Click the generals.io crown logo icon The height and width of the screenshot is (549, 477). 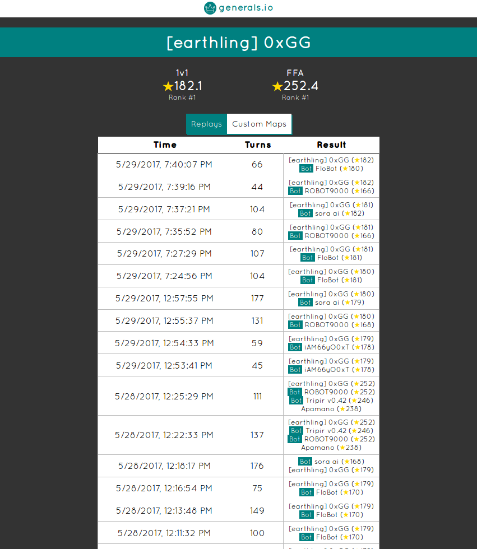(x=210, y=8)
